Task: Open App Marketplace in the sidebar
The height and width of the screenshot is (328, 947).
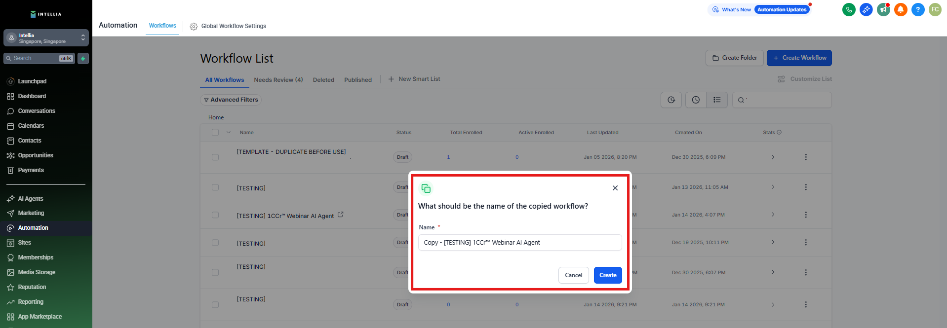Action: 39,317
